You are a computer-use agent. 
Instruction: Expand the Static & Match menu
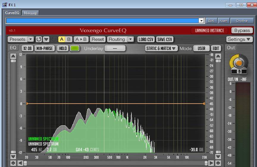click(162, 48)
